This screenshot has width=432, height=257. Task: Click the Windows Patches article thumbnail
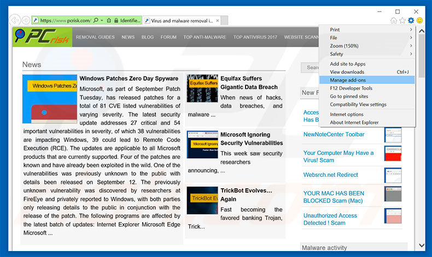click(x=50, y=99)
